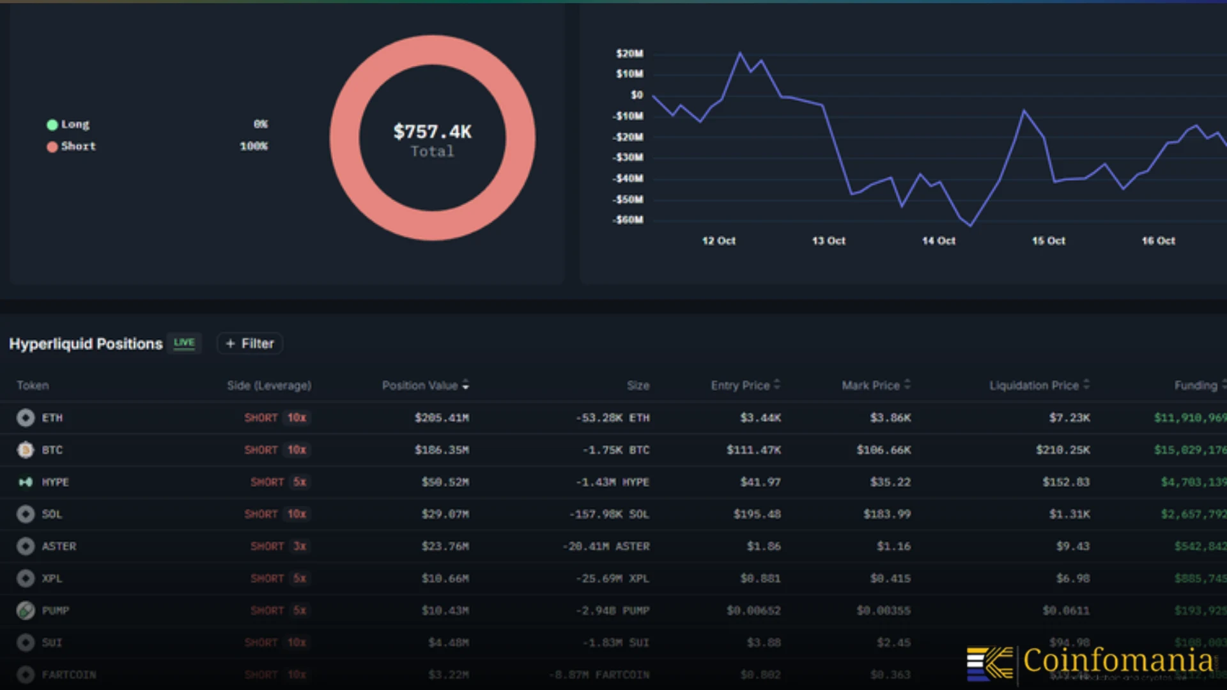This screenshot has height=690, width=1227.
Task: Click the SOL token icon
Action: click(26, 514)
